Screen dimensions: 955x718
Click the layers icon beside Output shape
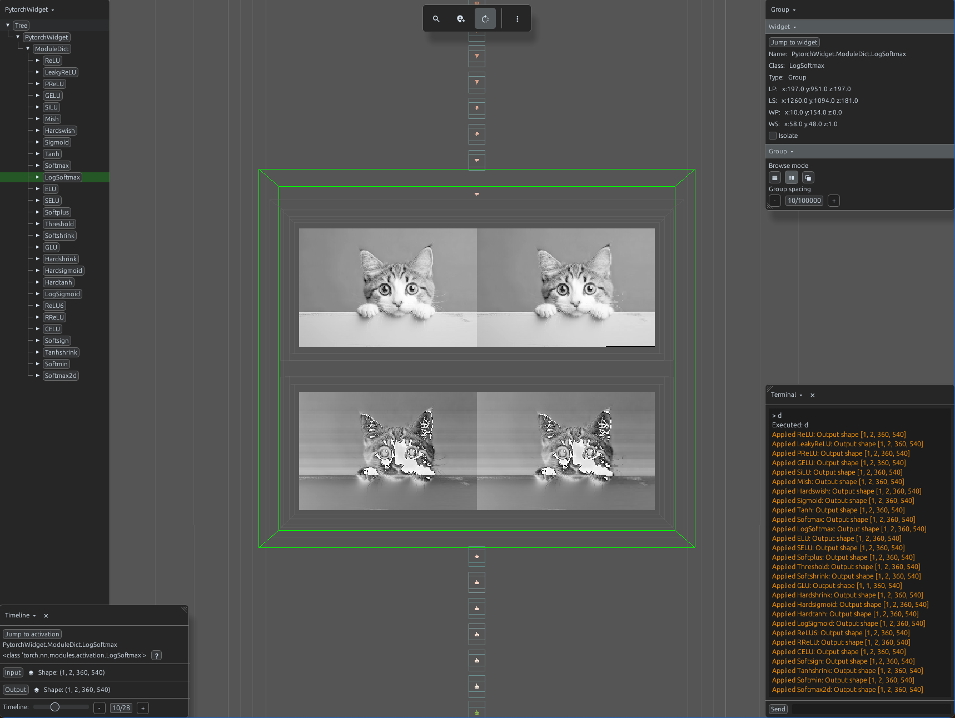pos(37,690)
